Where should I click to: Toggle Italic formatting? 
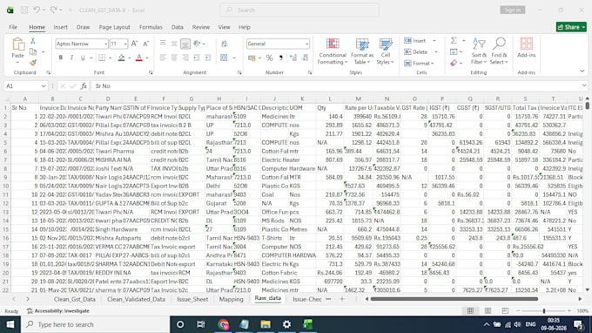[x=71, y=58]
